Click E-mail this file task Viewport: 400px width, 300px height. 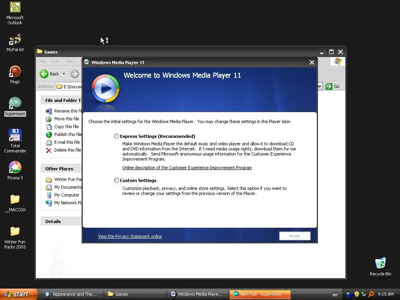[x=63, y=142]
